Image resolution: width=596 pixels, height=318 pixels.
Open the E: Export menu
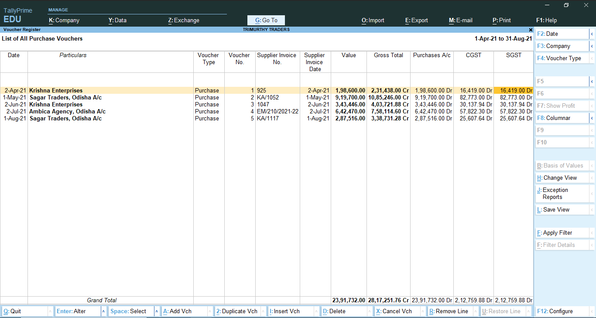[x=417, y=20]
